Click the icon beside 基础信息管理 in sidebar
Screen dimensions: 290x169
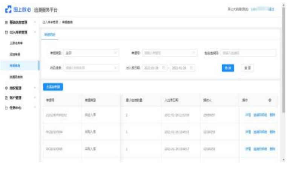[x=6, y=23]
